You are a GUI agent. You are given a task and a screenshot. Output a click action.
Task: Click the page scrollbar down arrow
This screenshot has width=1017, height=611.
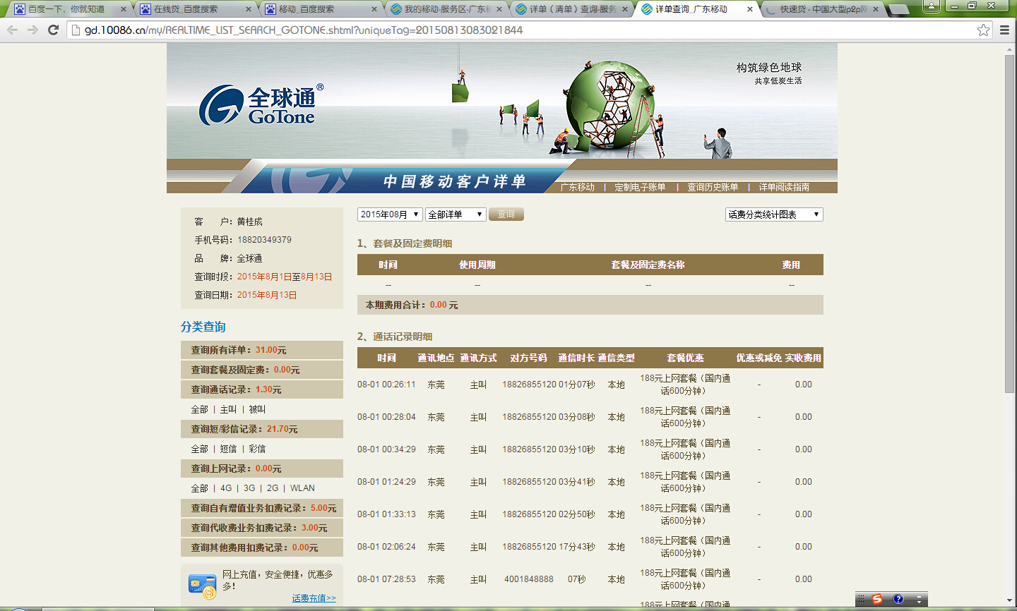click(1010, 600)
